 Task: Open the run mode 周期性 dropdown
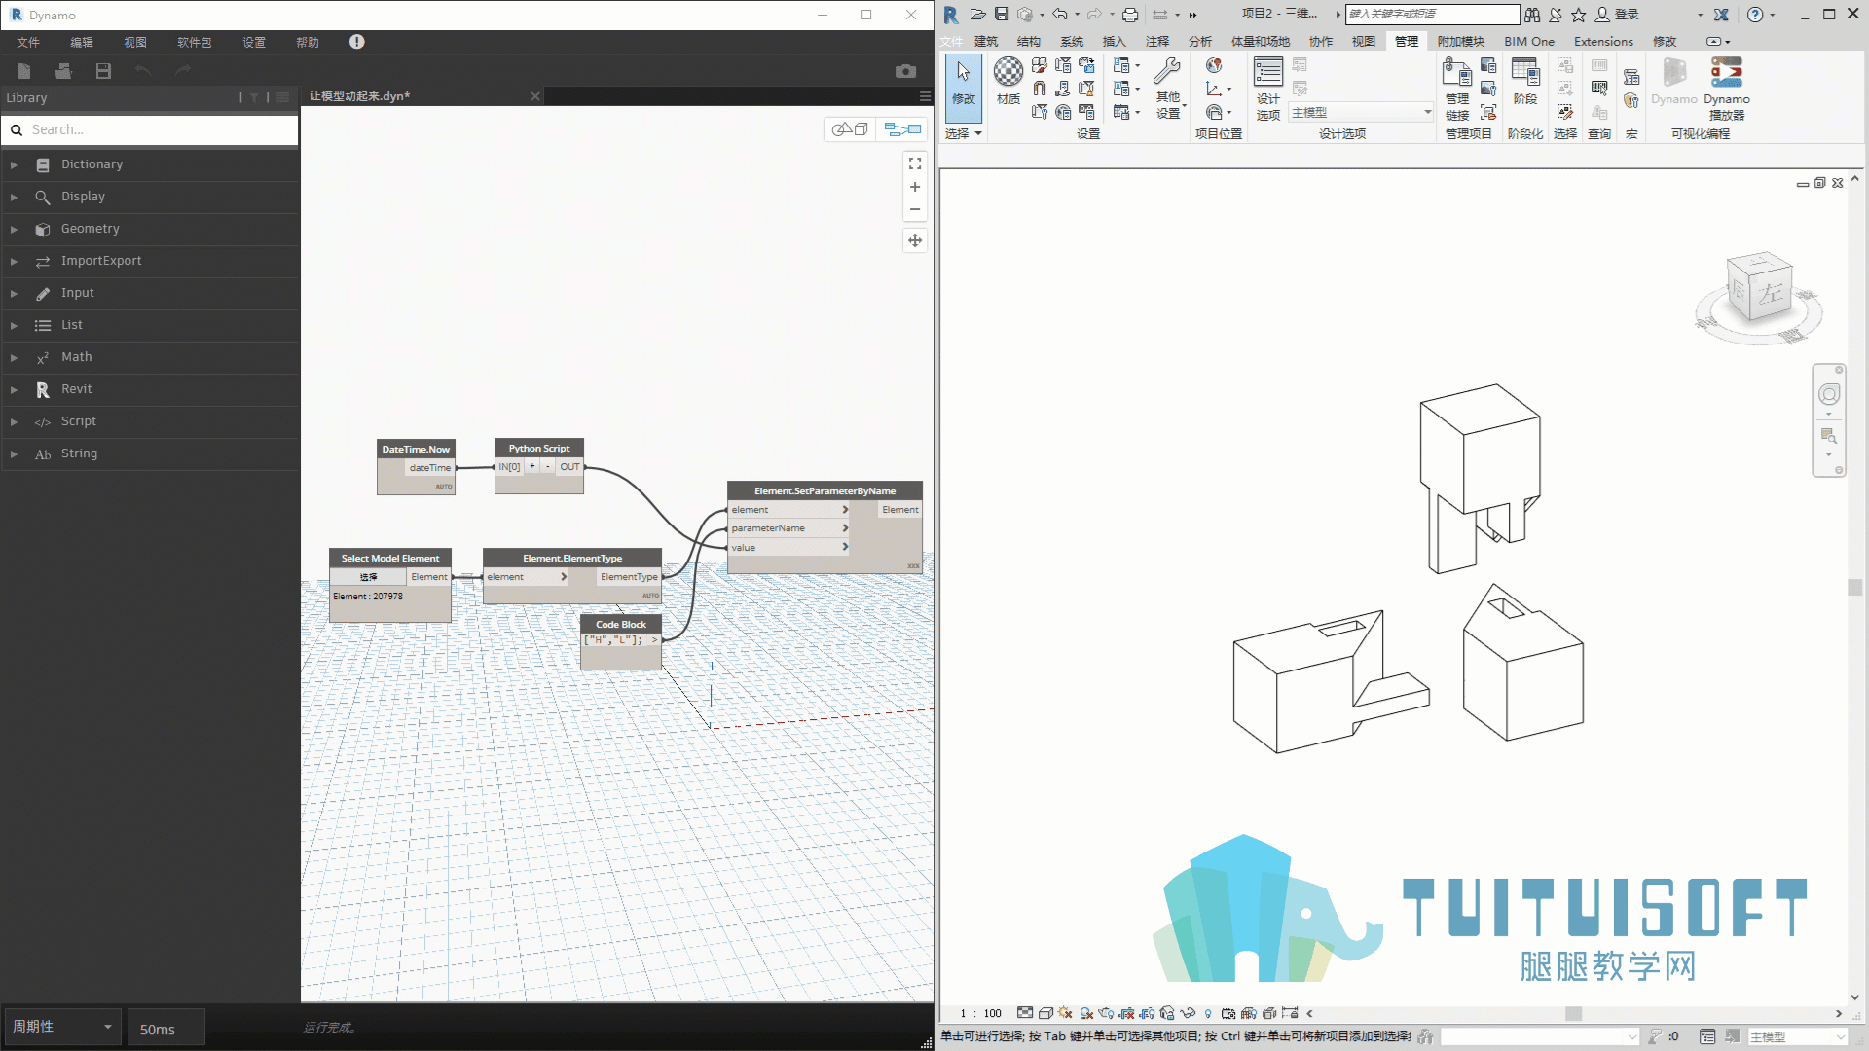pyautogui.click(x=62, y=1027)
